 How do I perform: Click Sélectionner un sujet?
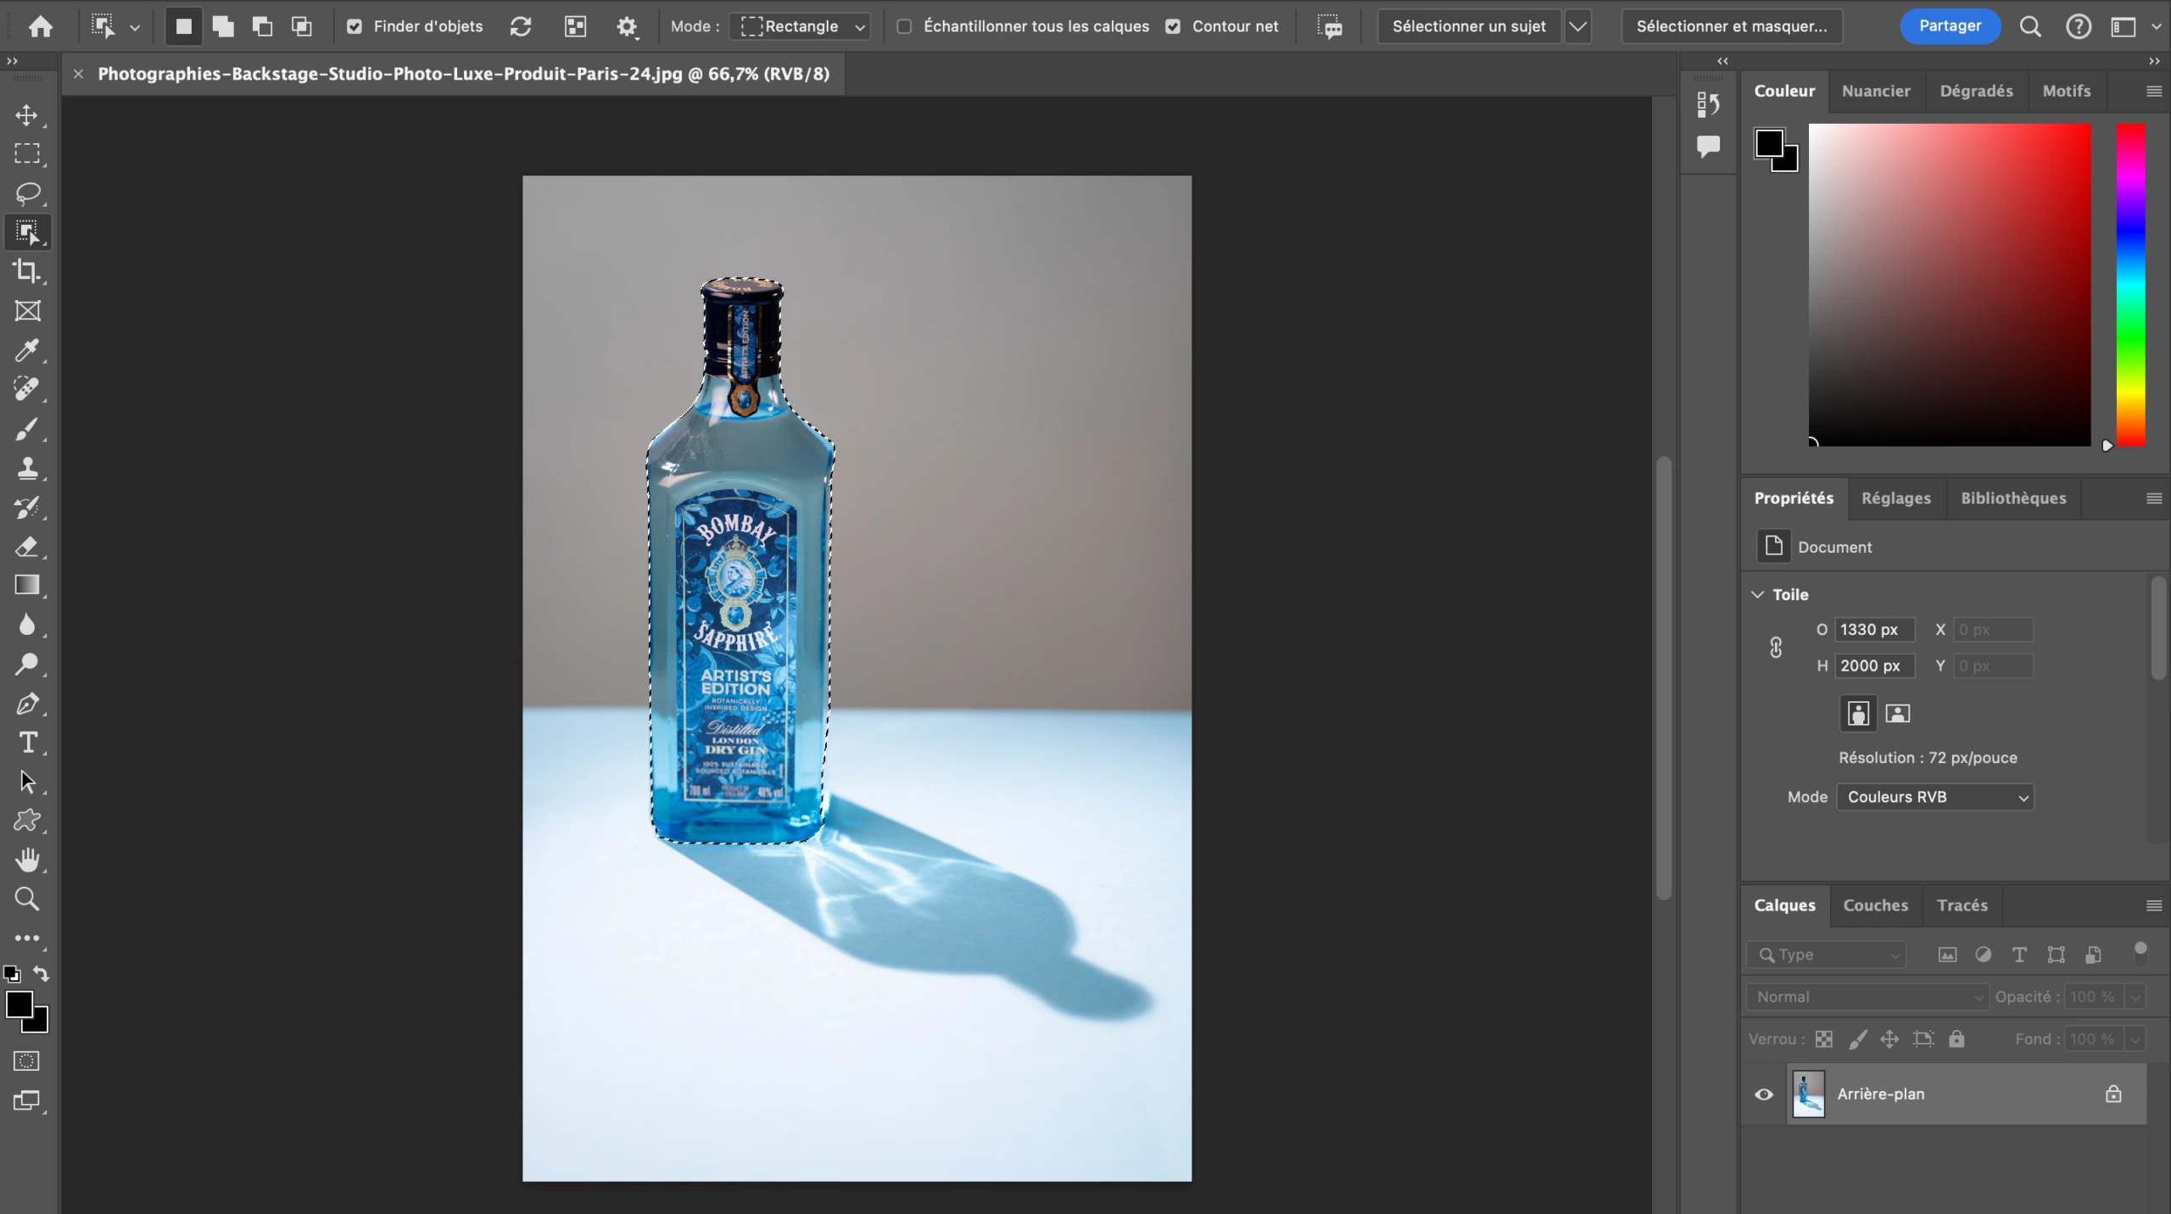(1468, 26)
